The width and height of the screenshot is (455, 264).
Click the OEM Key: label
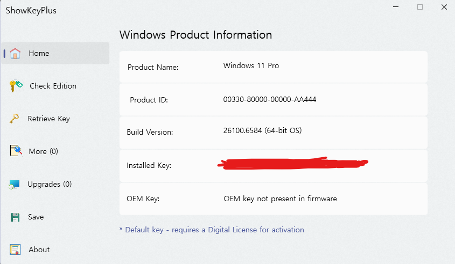point(143,199)
